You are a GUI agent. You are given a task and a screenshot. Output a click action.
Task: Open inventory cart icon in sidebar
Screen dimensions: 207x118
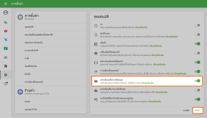(6, 40)
